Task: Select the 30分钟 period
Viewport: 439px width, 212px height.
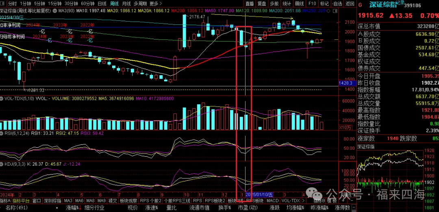Action: 71,4
